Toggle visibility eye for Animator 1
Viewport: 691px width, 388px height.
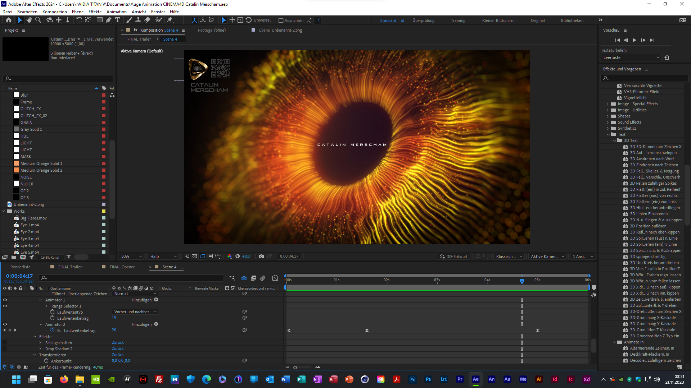pos(5,300)
